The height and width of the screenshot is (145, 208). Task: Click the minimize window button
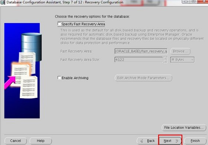point(186,1)
